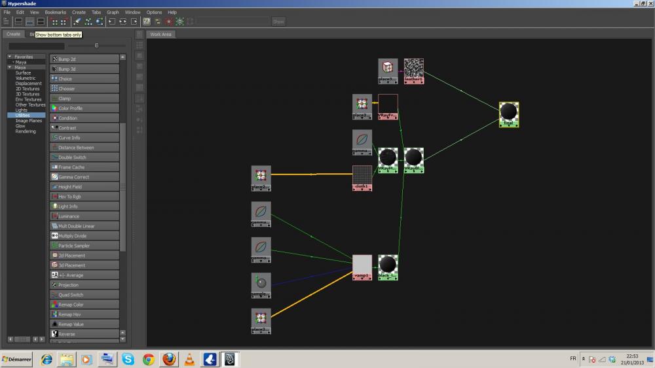Open Skype from the taskbar
This screenshot has width=655, height=368.
click(128, 359)
